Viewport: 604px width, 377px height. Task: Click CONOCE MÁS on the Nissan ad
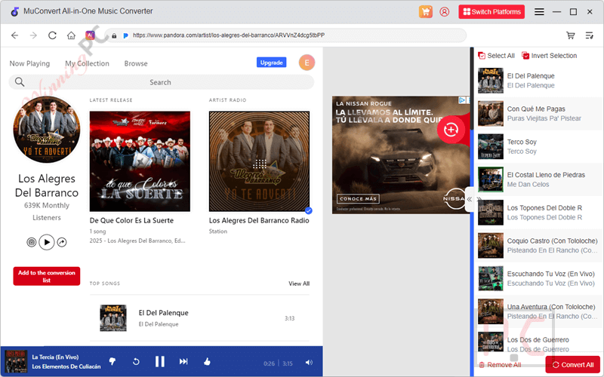point(358,198)
